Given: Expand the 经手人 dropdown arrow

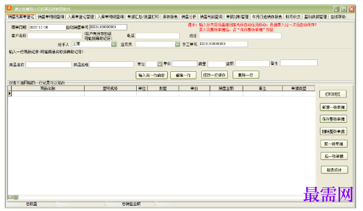Looking at the screenshot, I should coord(114,44).
